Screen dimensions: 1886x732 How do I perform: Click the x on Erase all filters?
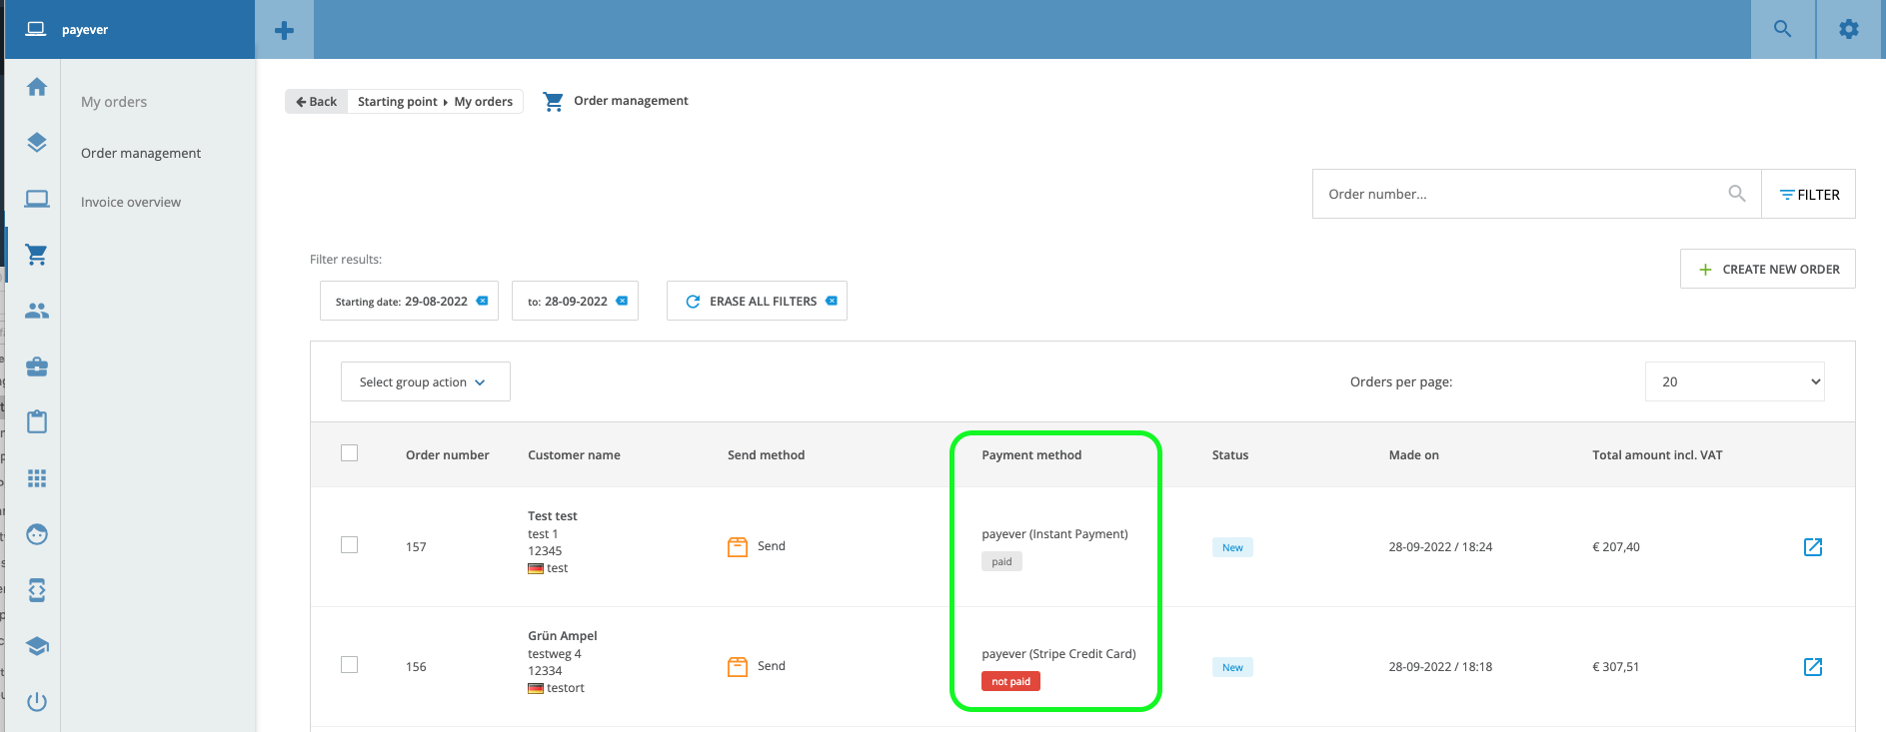click(832, 301)
